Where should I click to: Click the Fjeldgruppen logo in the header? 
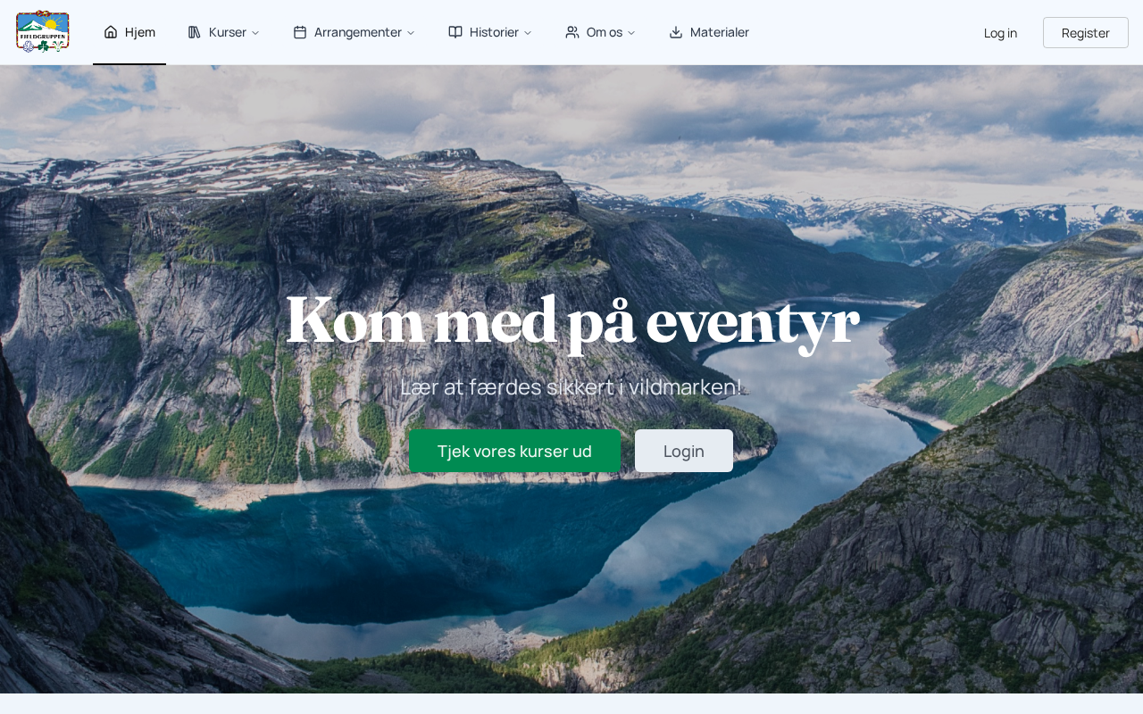click(43, 31)
